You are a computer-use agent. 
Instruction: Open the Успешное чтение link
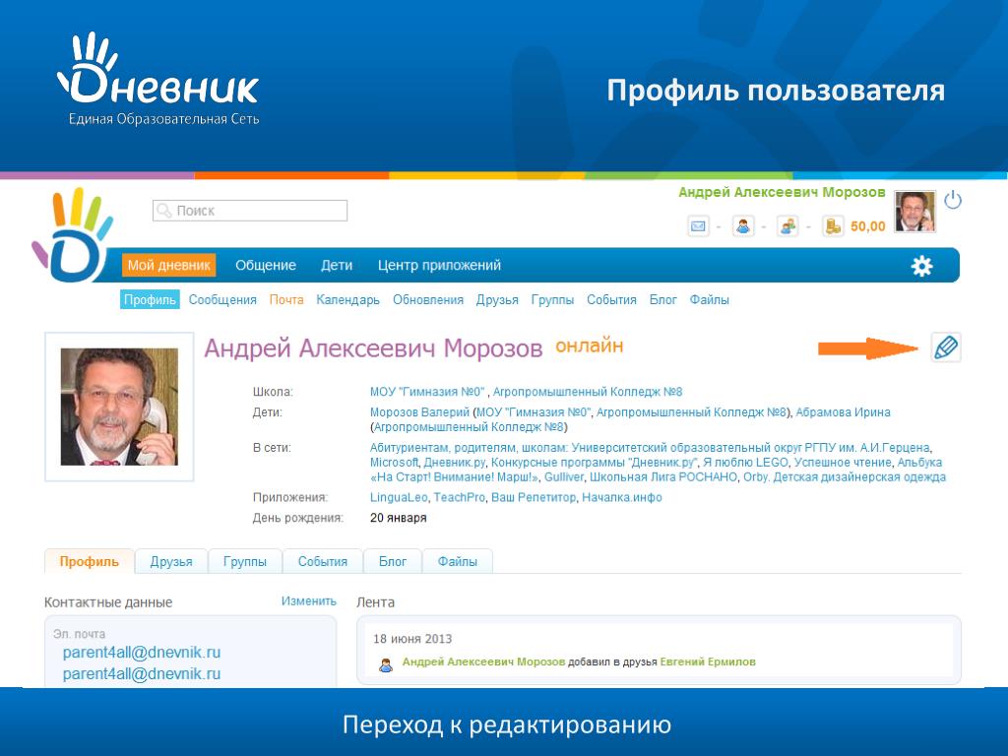pos(843,463)
